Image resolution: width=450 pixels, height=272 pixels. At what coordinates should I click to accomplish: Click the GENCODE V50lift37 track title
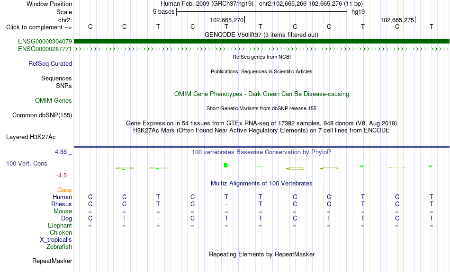261,35
